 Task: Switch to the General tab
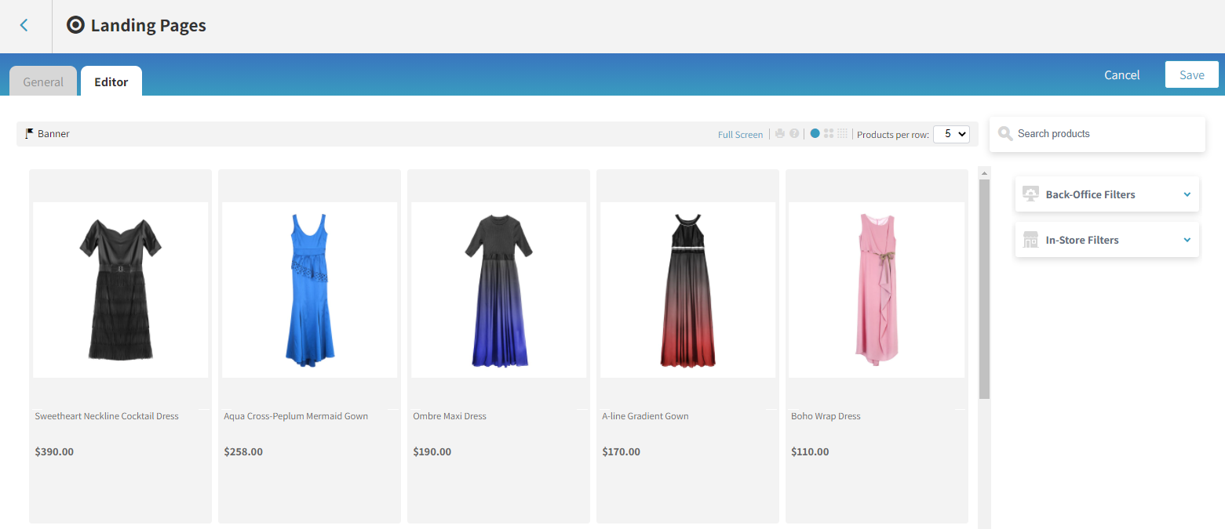(x=43, y=82)
